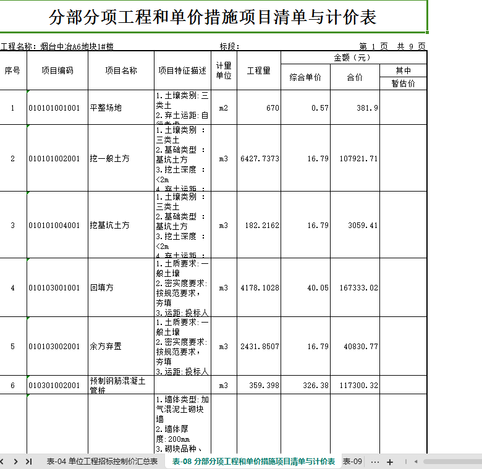Click description cell 墙体类型:加气混泥土砌块墙
This screenshot has width=482, height=469.
click(182, 423)
